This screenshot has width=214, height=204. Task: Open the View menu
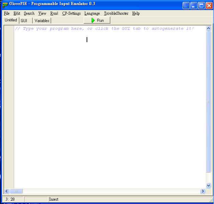click(x=42, y=13)
